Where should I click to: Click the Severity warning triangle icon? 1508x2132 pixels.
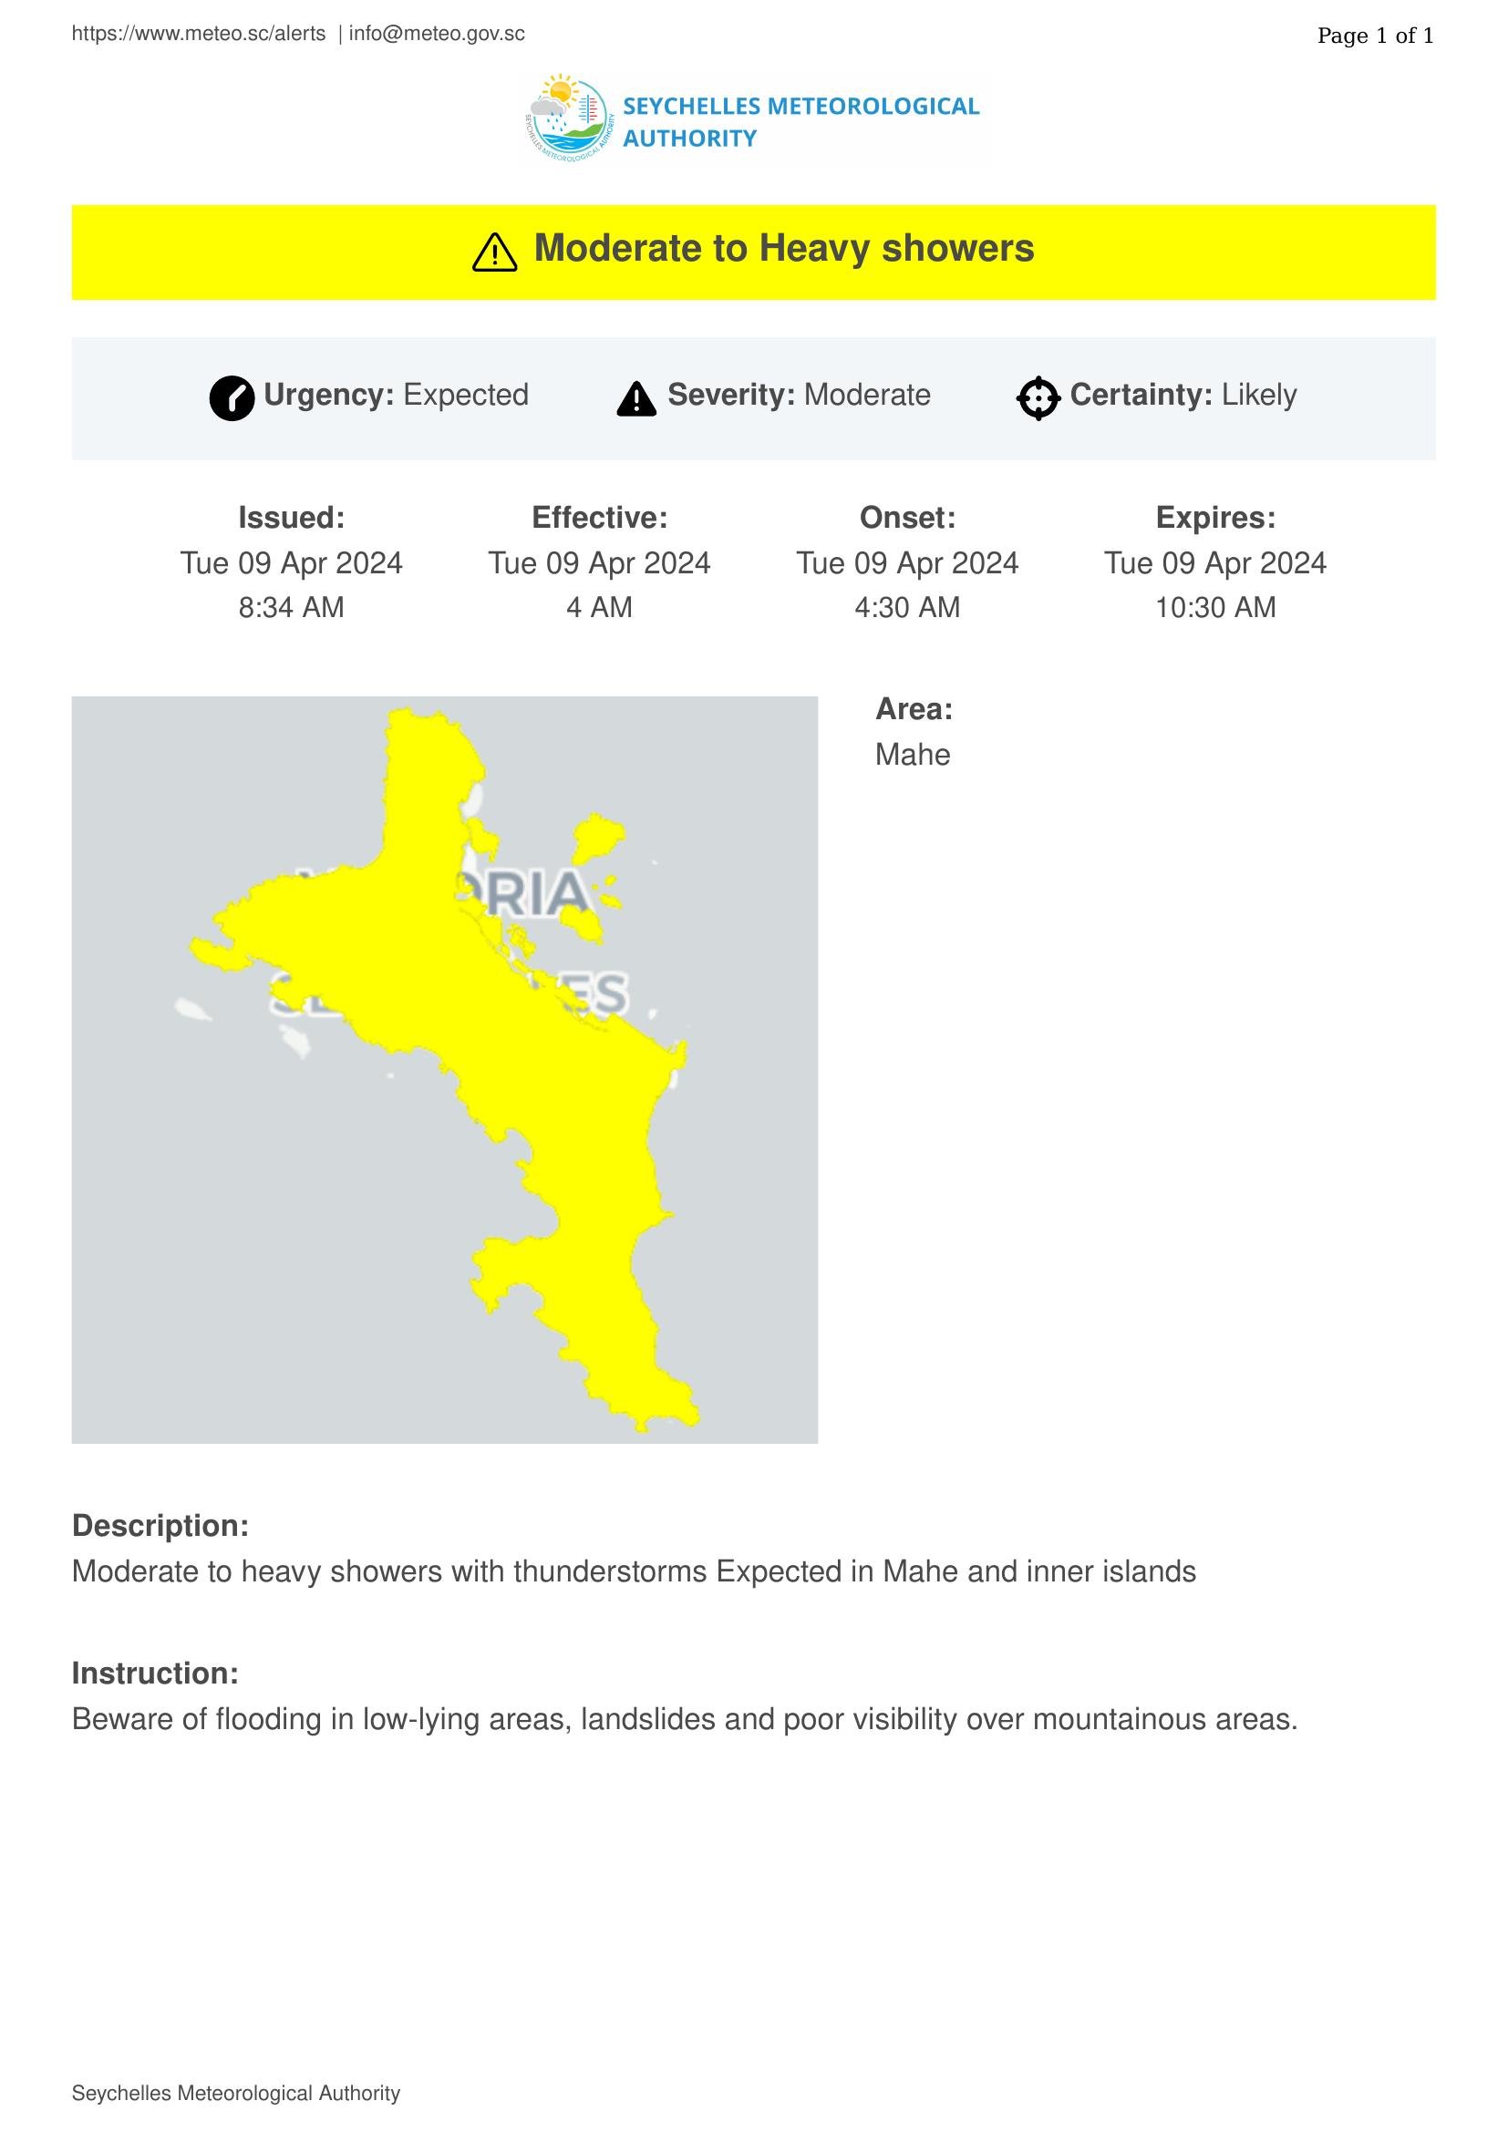(x=636, y=398)
